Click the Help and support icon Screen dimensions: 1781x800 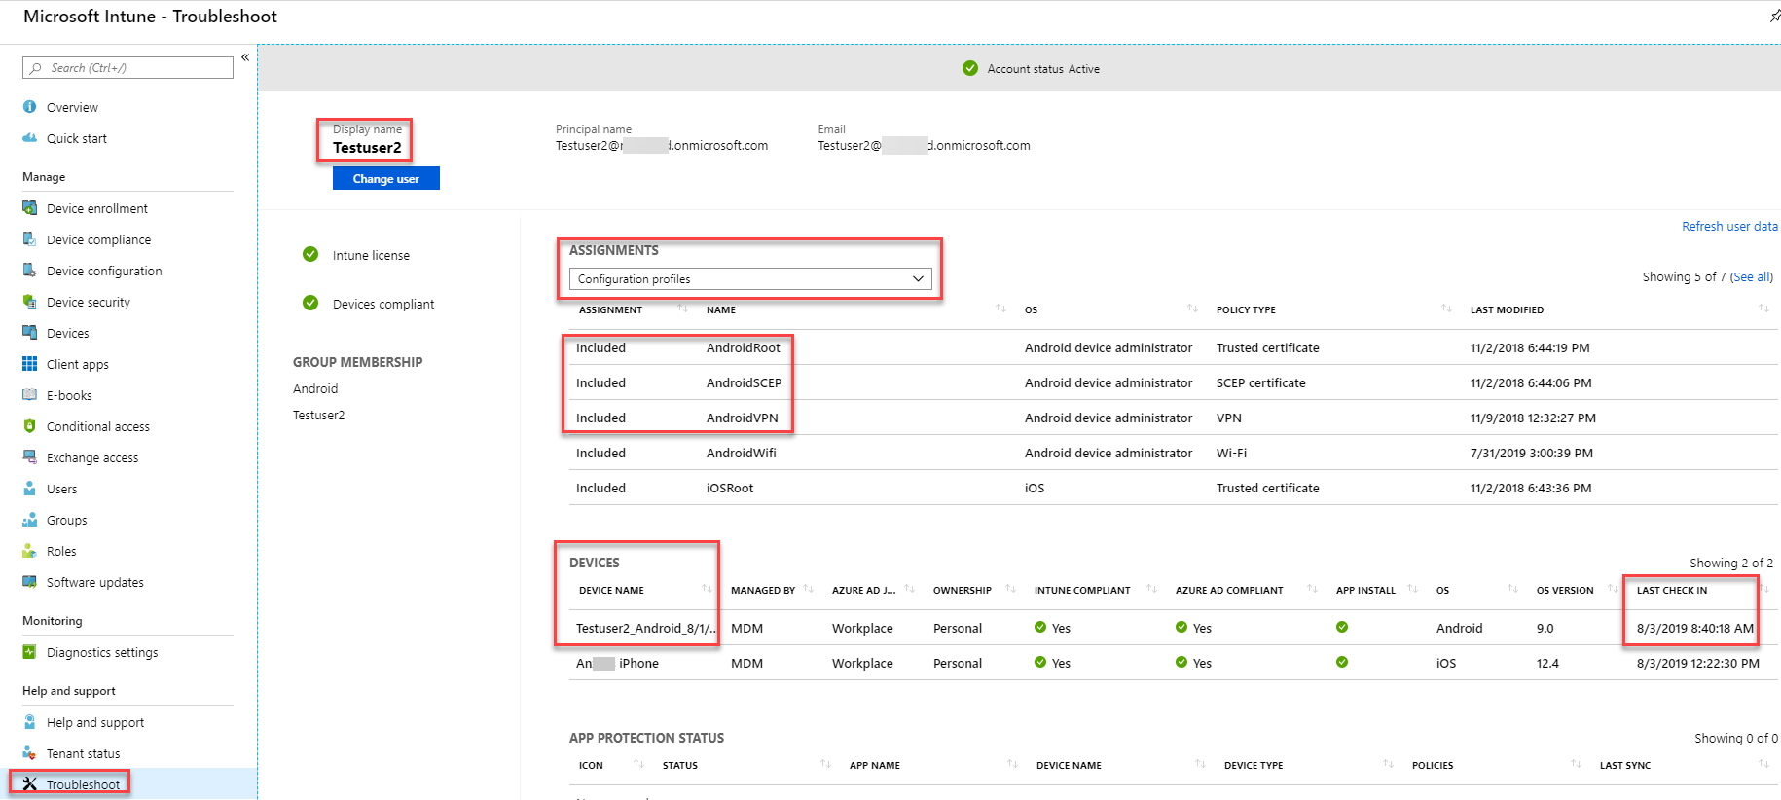coord(30,722)
